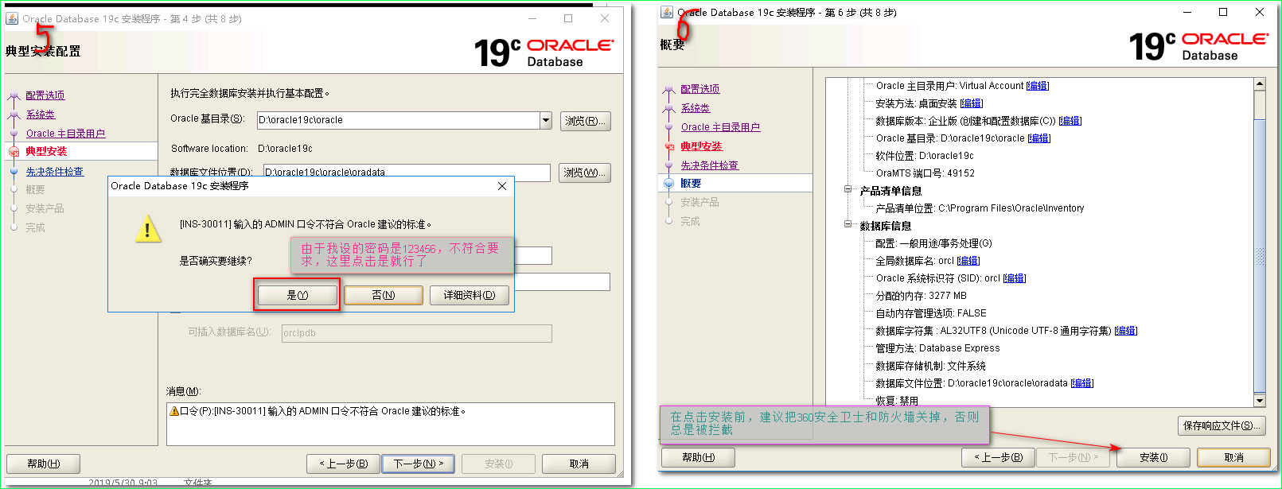The height and width of the screenshot is (489, 1282).
Task: Click 是(Y) to confirm continuing
Action: click(x=297, y=295)
